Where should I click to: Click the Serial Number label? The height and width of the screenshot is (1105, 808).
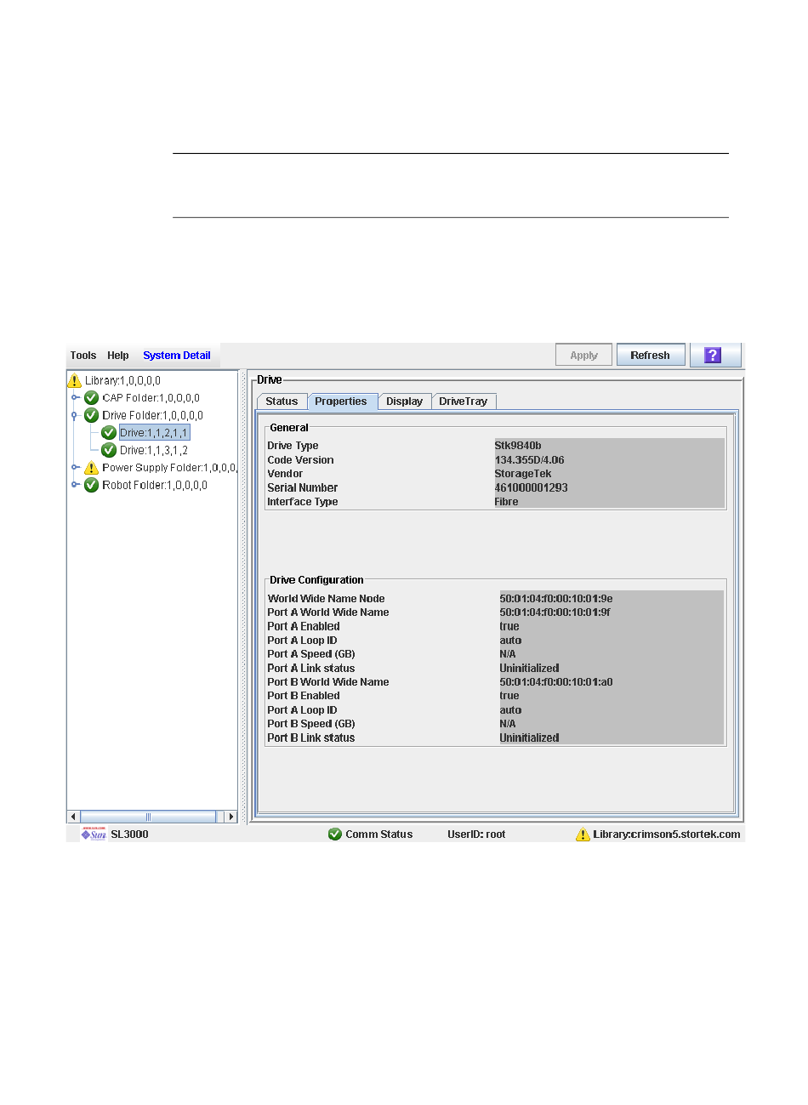(x=303, y=487)
